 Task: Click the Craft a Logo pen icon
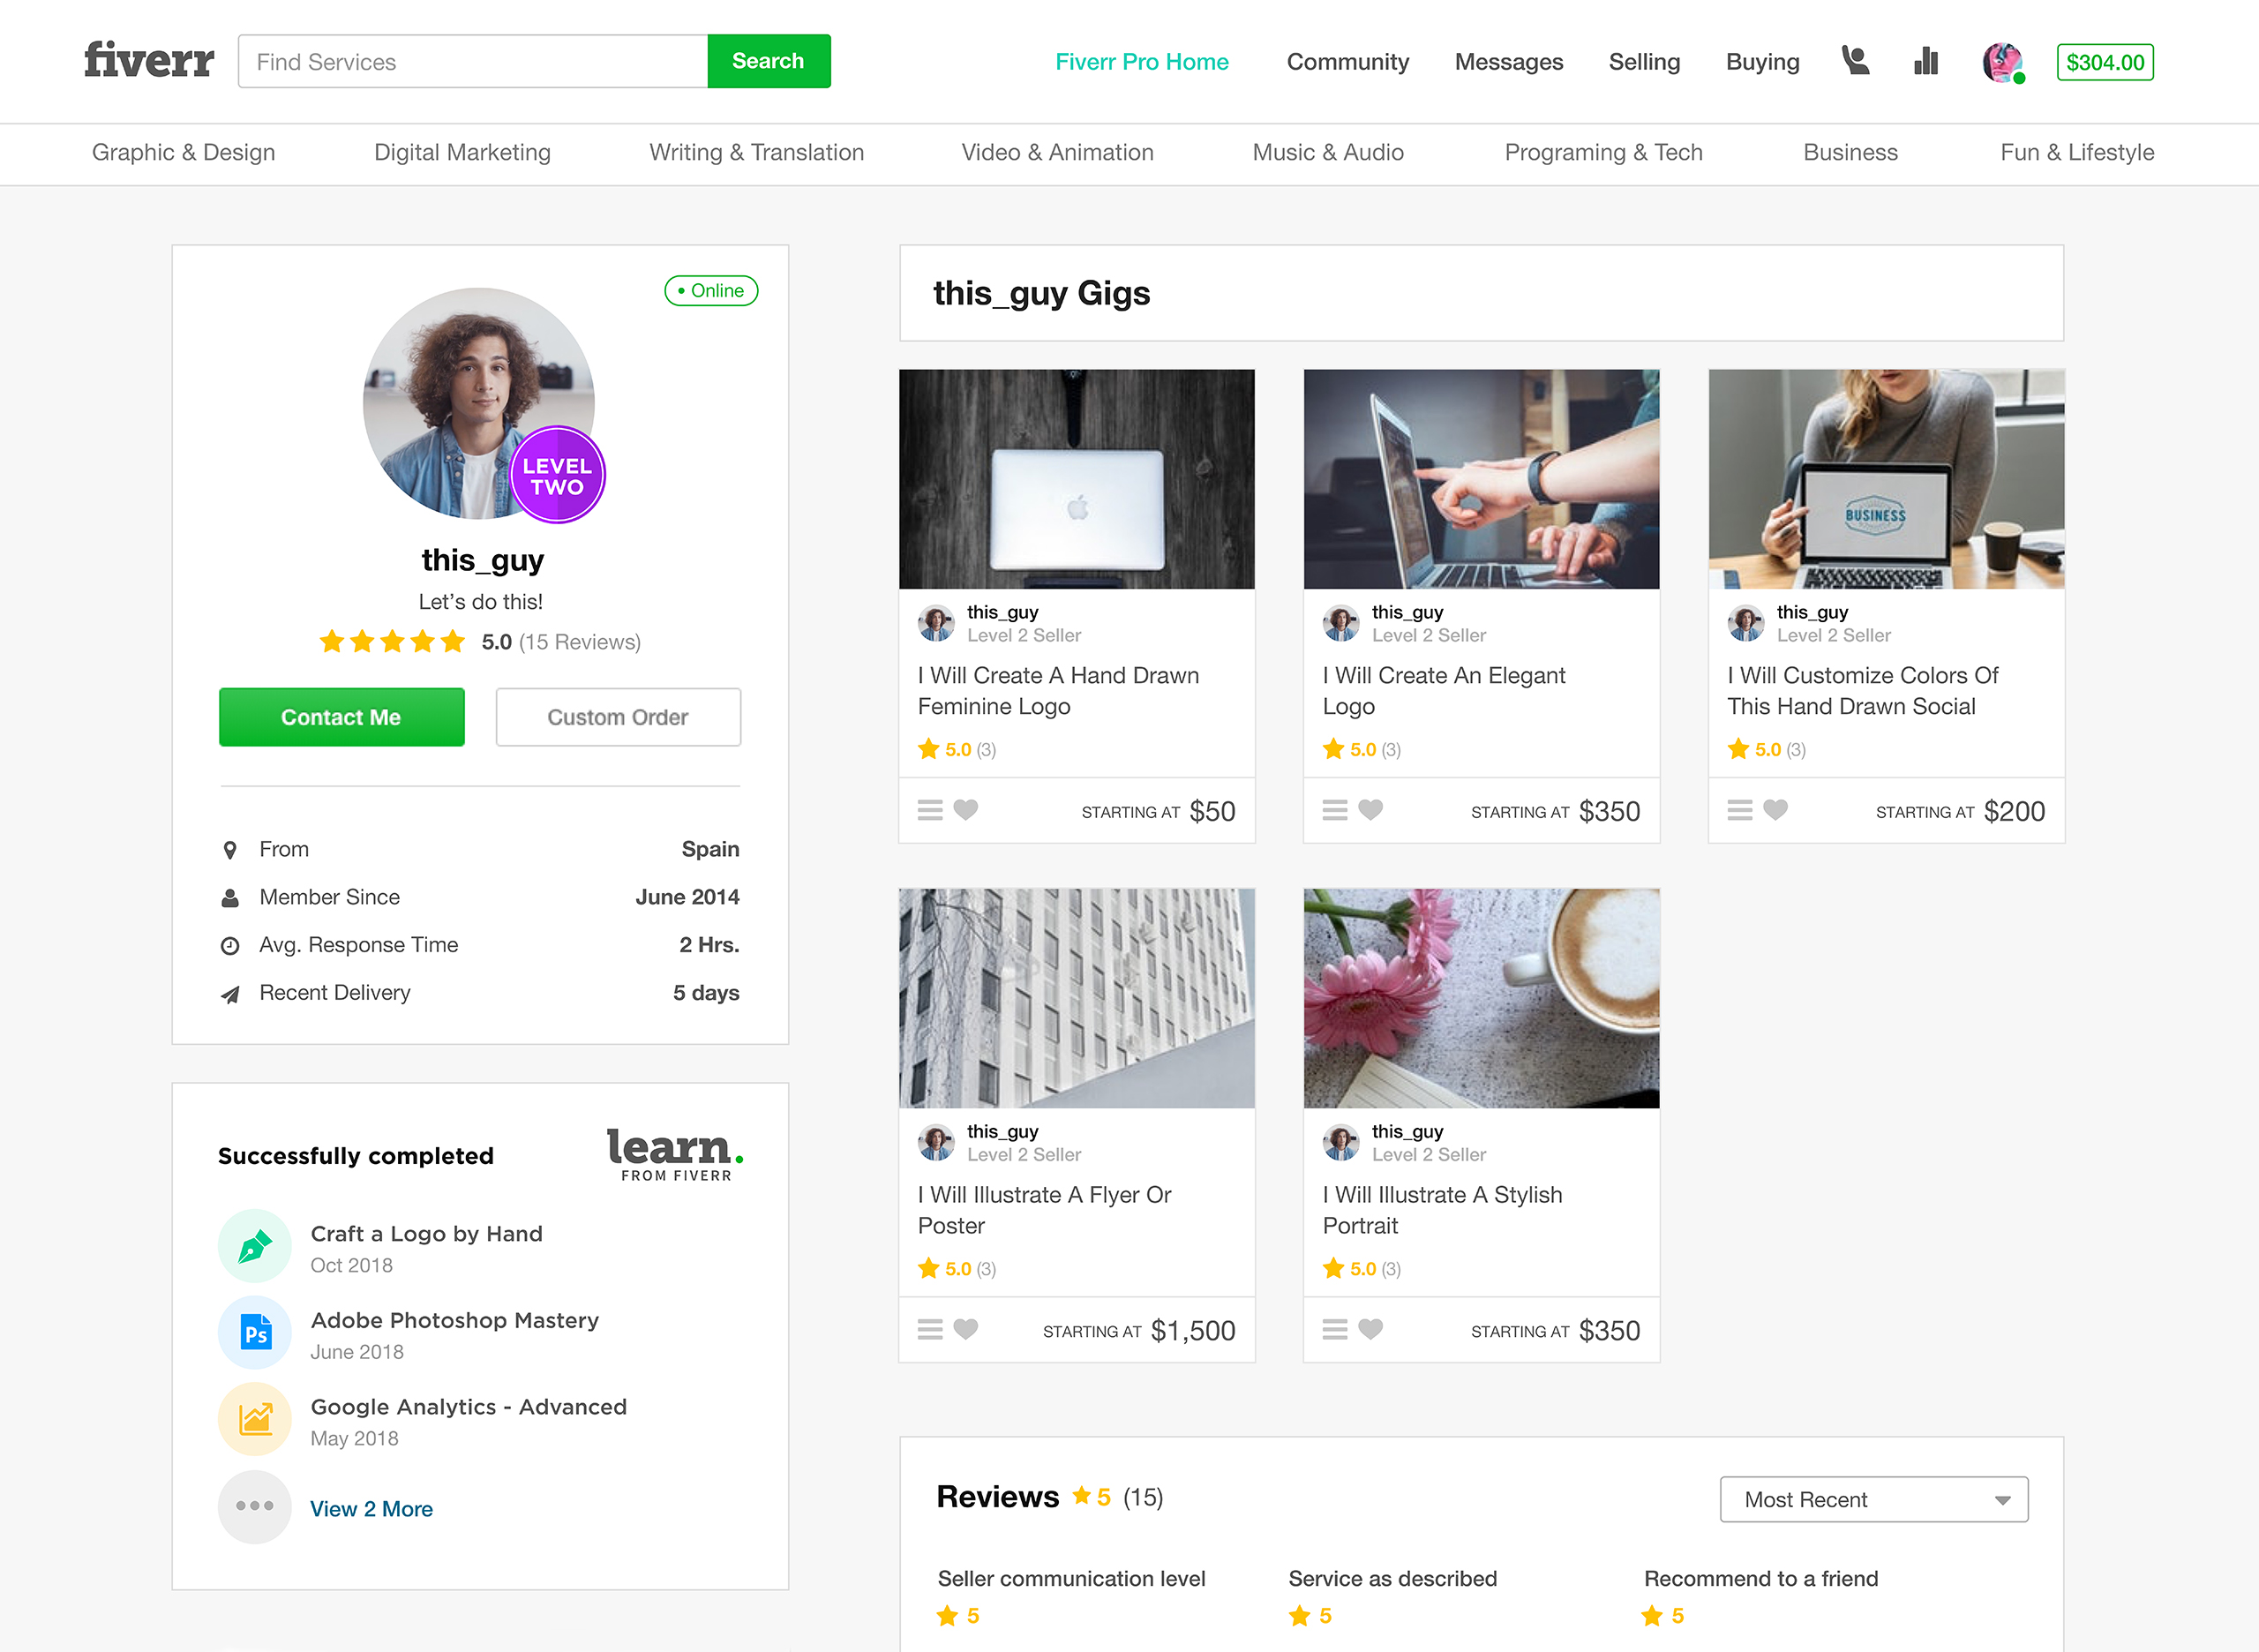click(x=254, y=1246)
